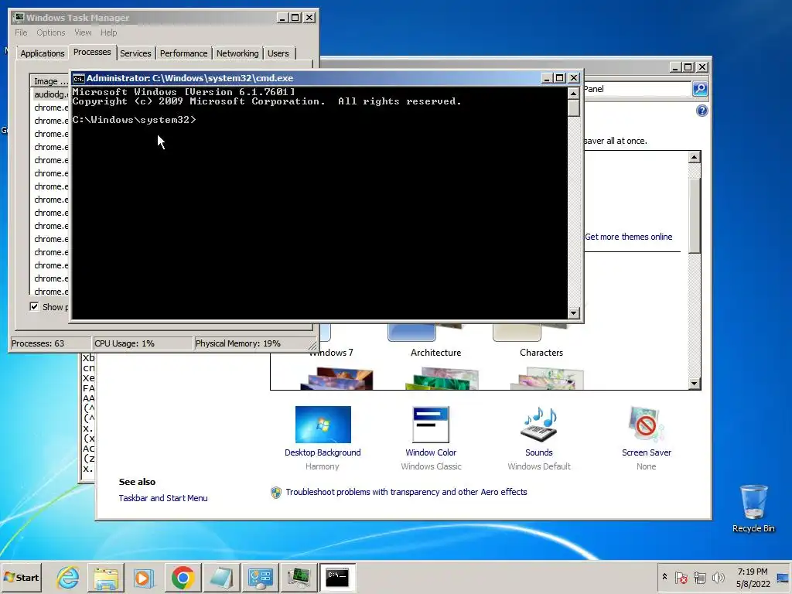
Task: Toggle Show processes from all users checkbox
Action: point(34,306)
